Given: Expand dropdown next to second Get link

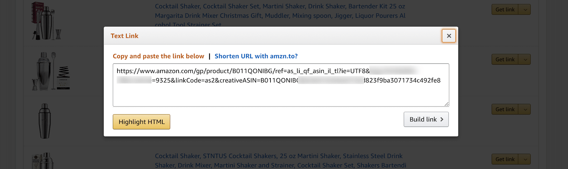Looking at the screenshot, I should pos(525,59).
